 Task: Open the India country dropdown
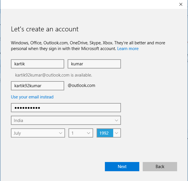66,120
